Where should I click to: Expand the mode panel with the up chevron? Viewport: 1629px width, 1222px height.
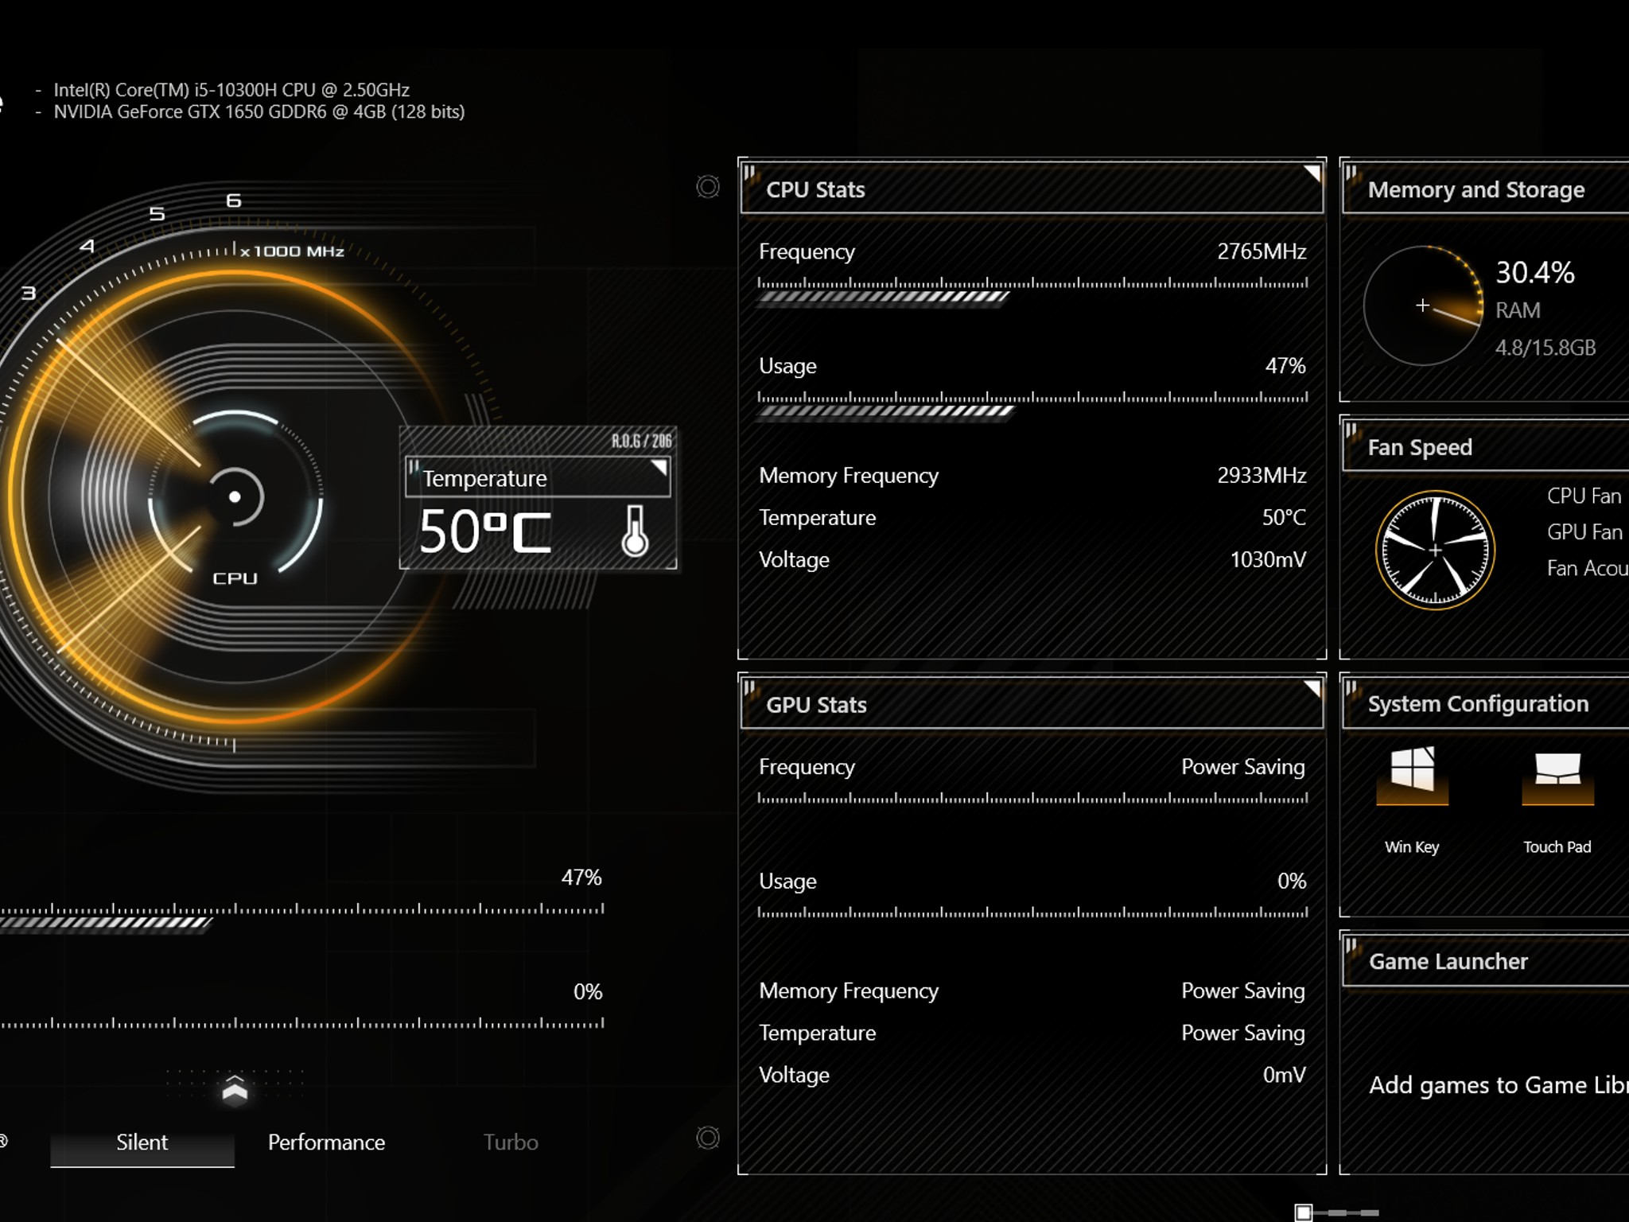click(235, 1088)
